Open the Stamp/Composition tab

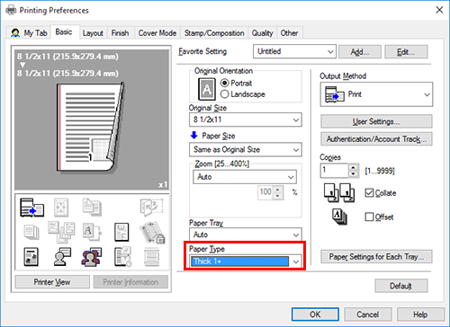214,33
